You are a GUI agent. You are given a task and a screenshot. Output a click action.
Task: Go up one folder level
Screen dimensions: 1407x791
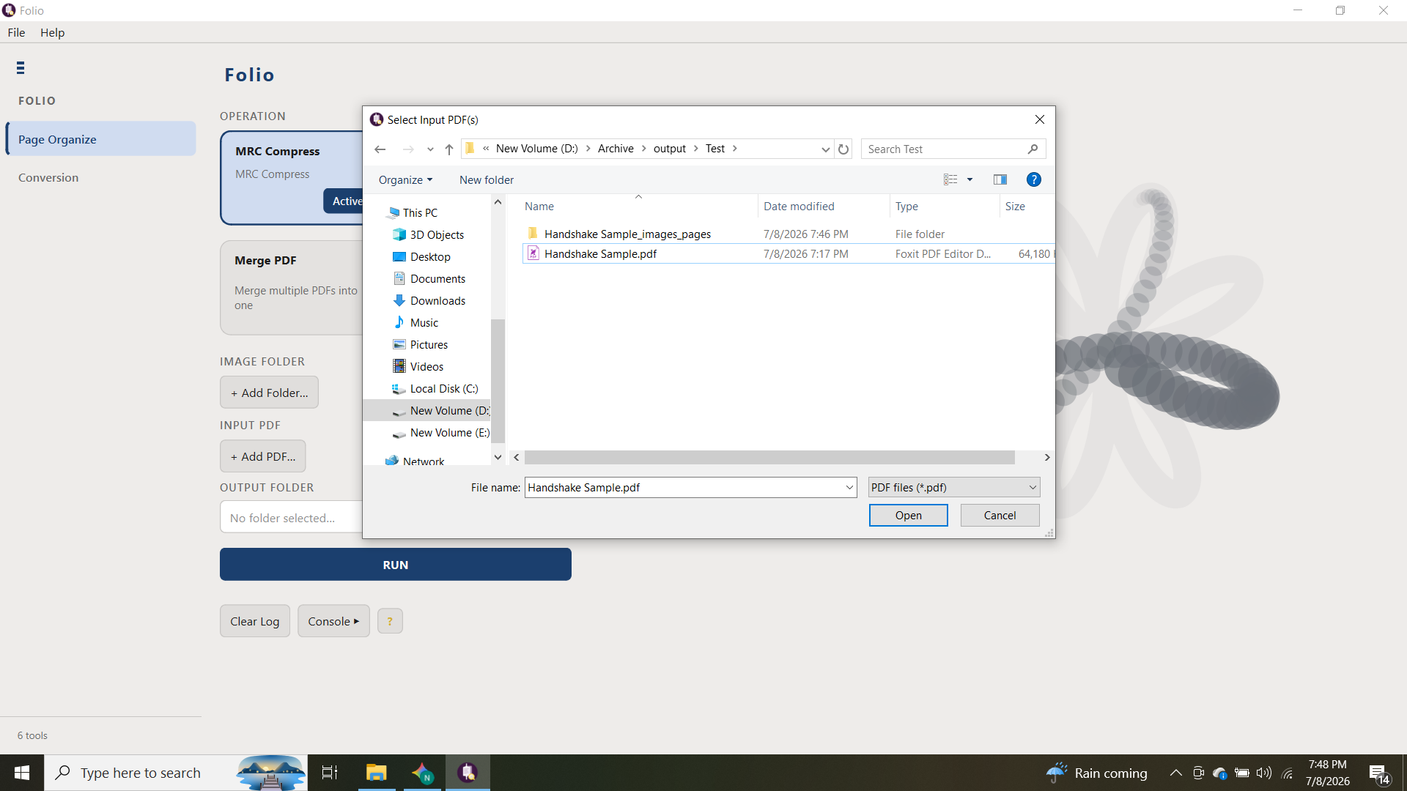tap(449, 149)
